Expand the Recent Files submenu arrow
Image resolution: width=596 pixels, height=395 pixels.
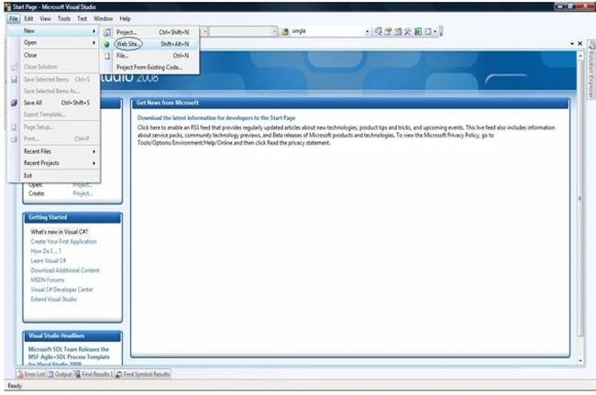click(94, 151)
